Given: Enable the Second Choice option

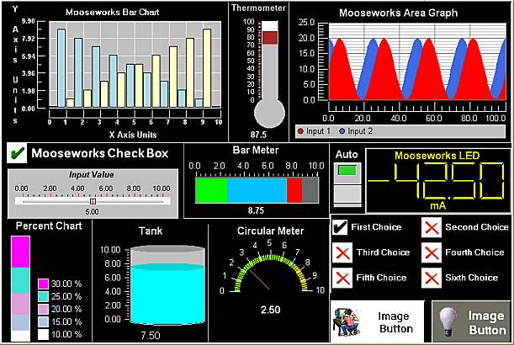Looking at the screenshot, I should (431, 227).
